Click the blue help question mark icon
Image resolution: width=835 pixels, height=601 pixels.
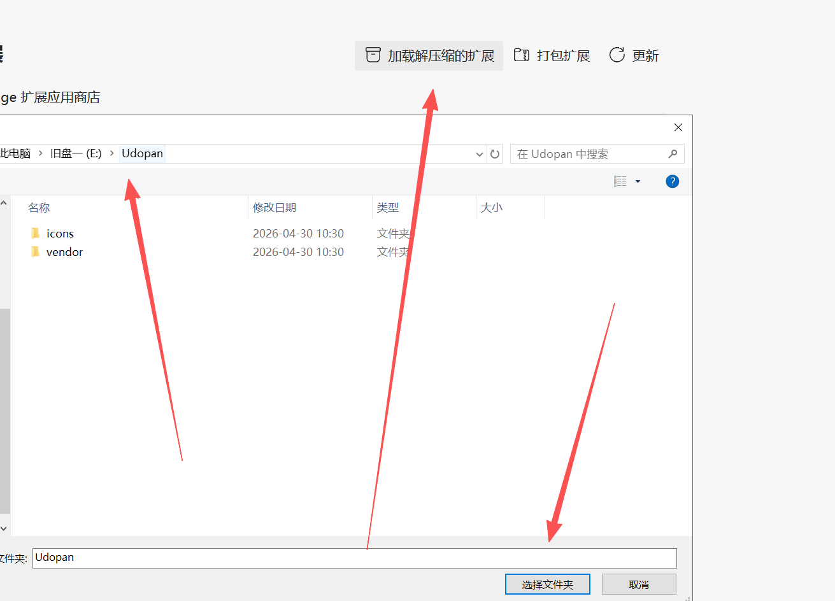(x=672, y=181)
